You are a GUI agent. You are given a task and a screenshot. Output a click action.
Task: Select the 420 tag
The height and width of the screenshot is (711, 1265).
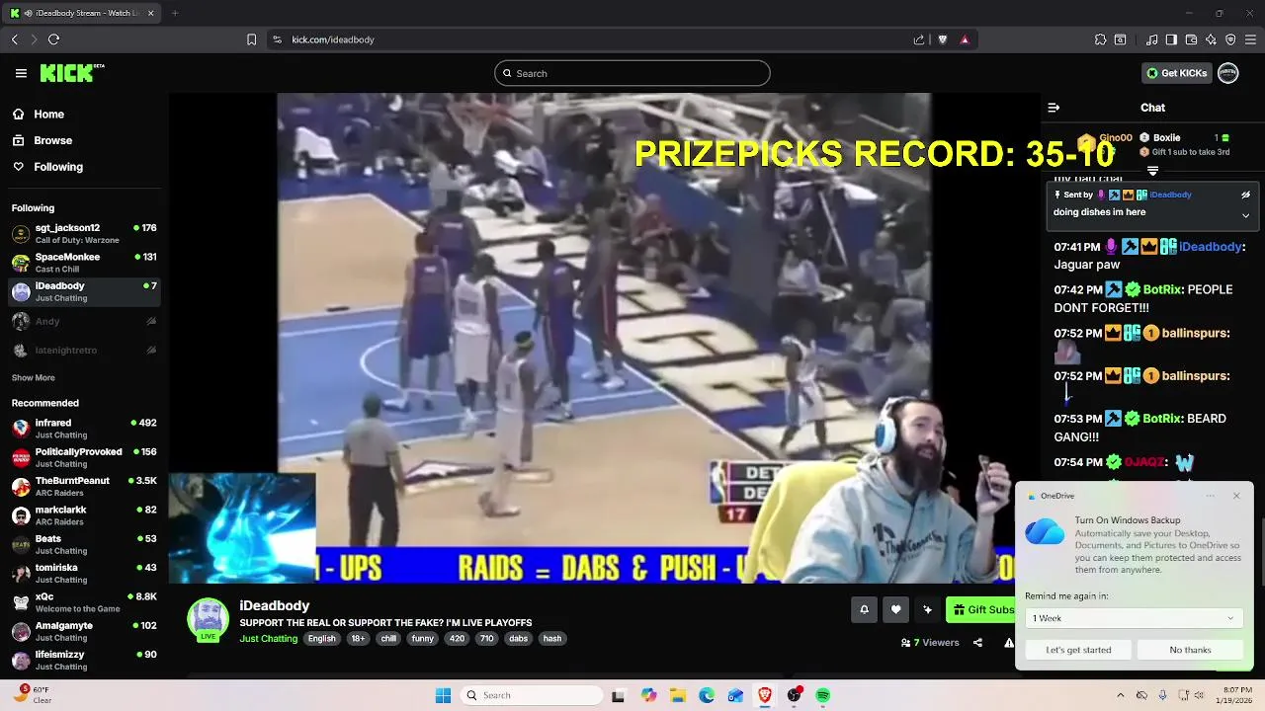pyautogui.click(x=457, y=639)
